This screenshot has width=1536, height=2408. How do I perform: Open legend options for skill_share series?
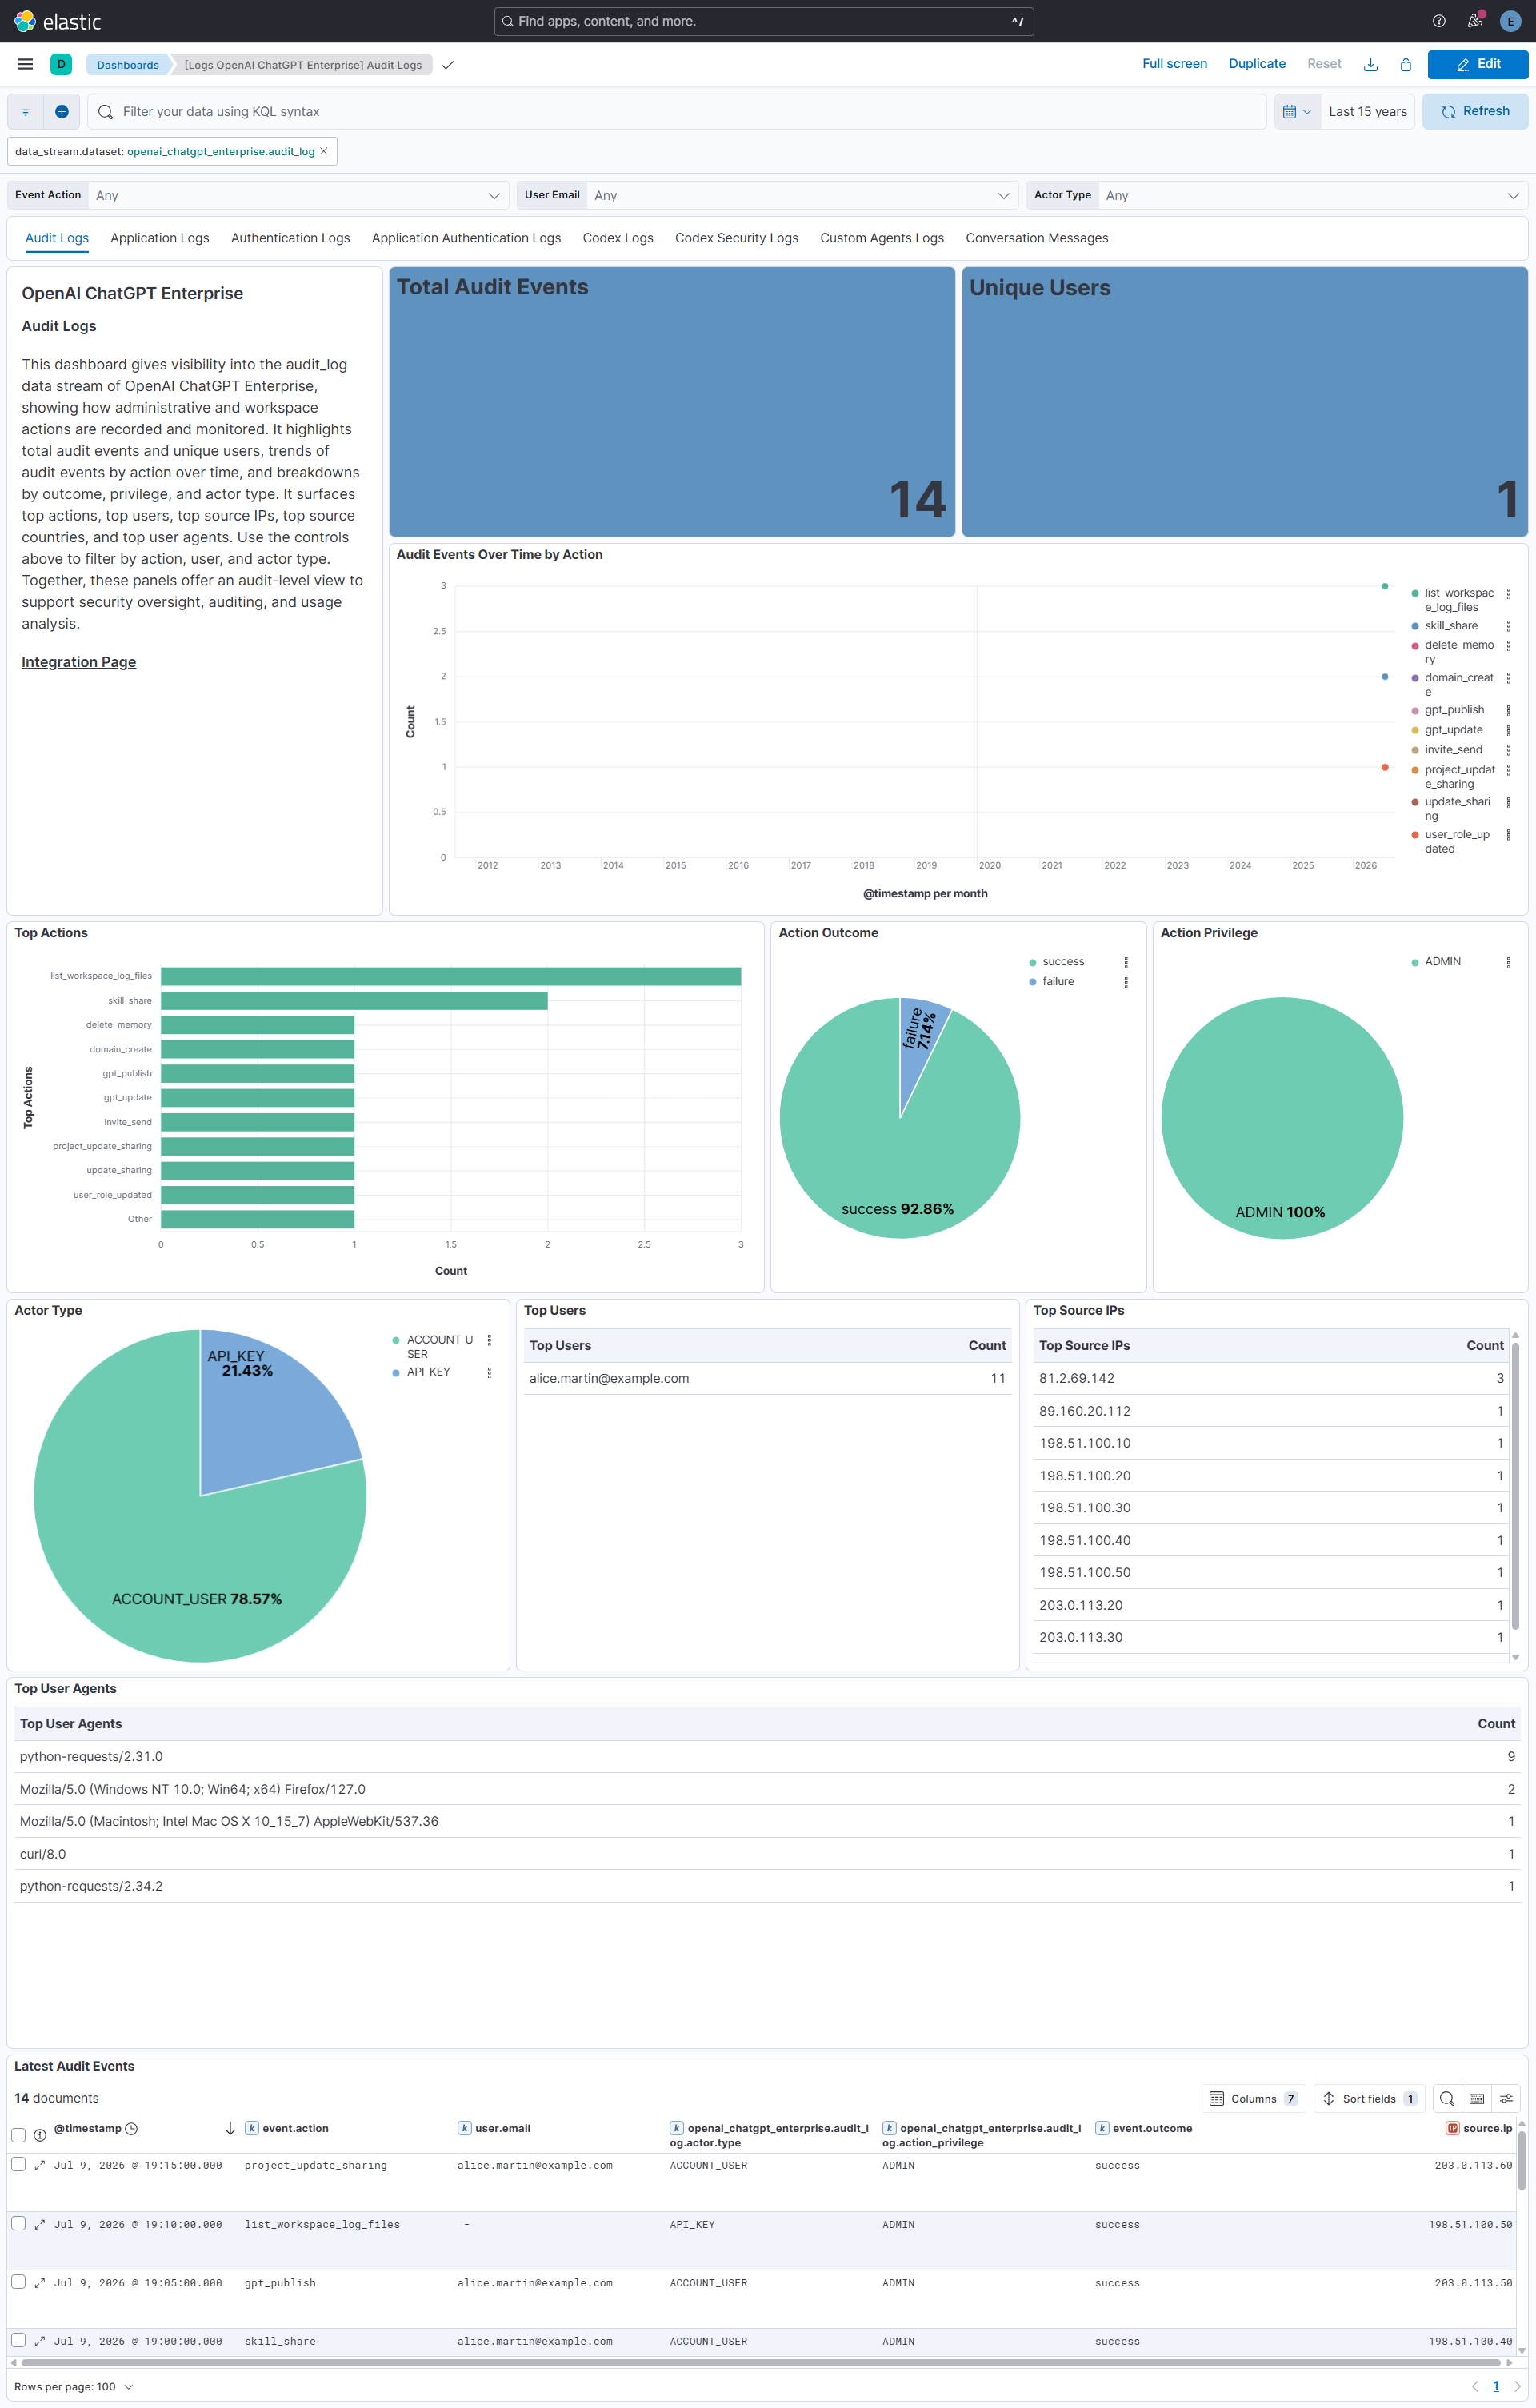pos(1508,626)
